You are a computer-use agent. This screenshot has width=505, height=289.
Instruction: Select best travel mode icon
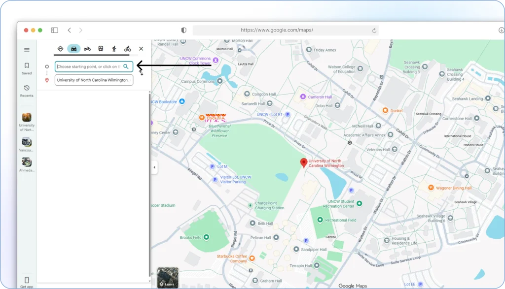pos(60,49)
